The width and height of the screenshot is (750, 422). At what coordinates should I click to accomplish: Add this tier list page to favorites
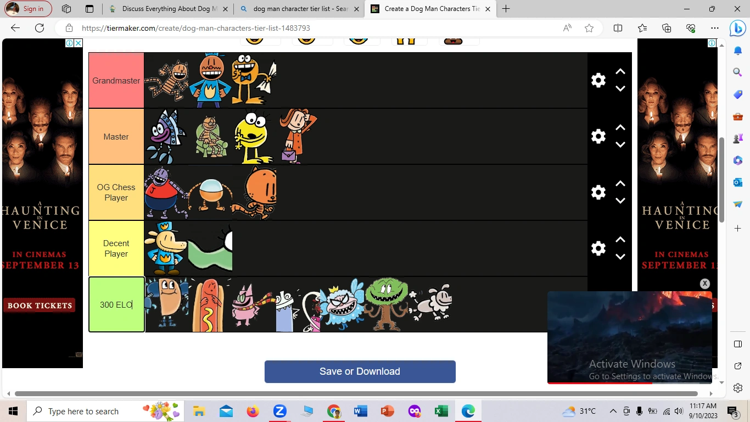point(589,28)
